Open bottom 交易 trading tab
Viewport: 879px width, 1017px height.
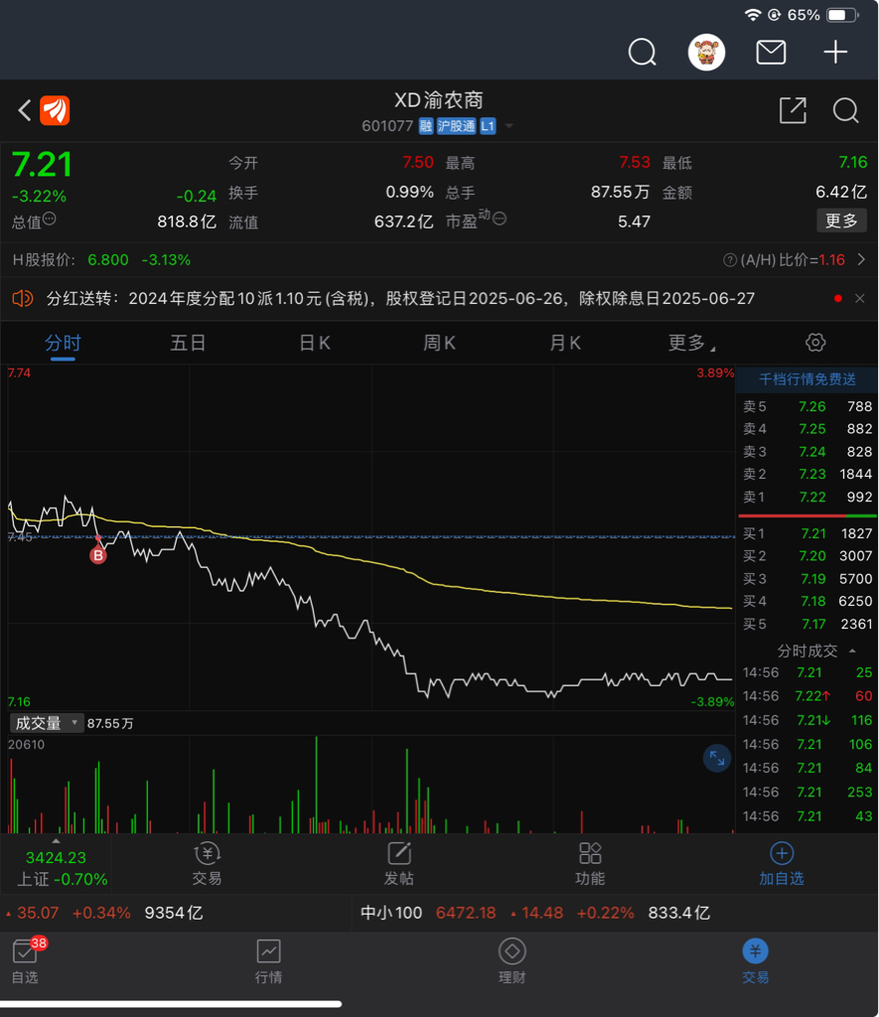point(755,960)
